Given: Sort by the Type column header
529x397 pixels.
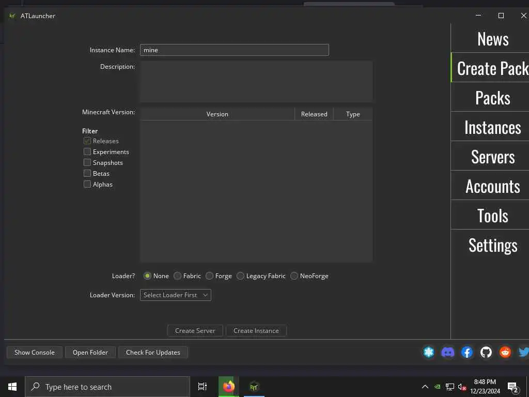Looking at the screenshot, I should [x=353, y=114].
